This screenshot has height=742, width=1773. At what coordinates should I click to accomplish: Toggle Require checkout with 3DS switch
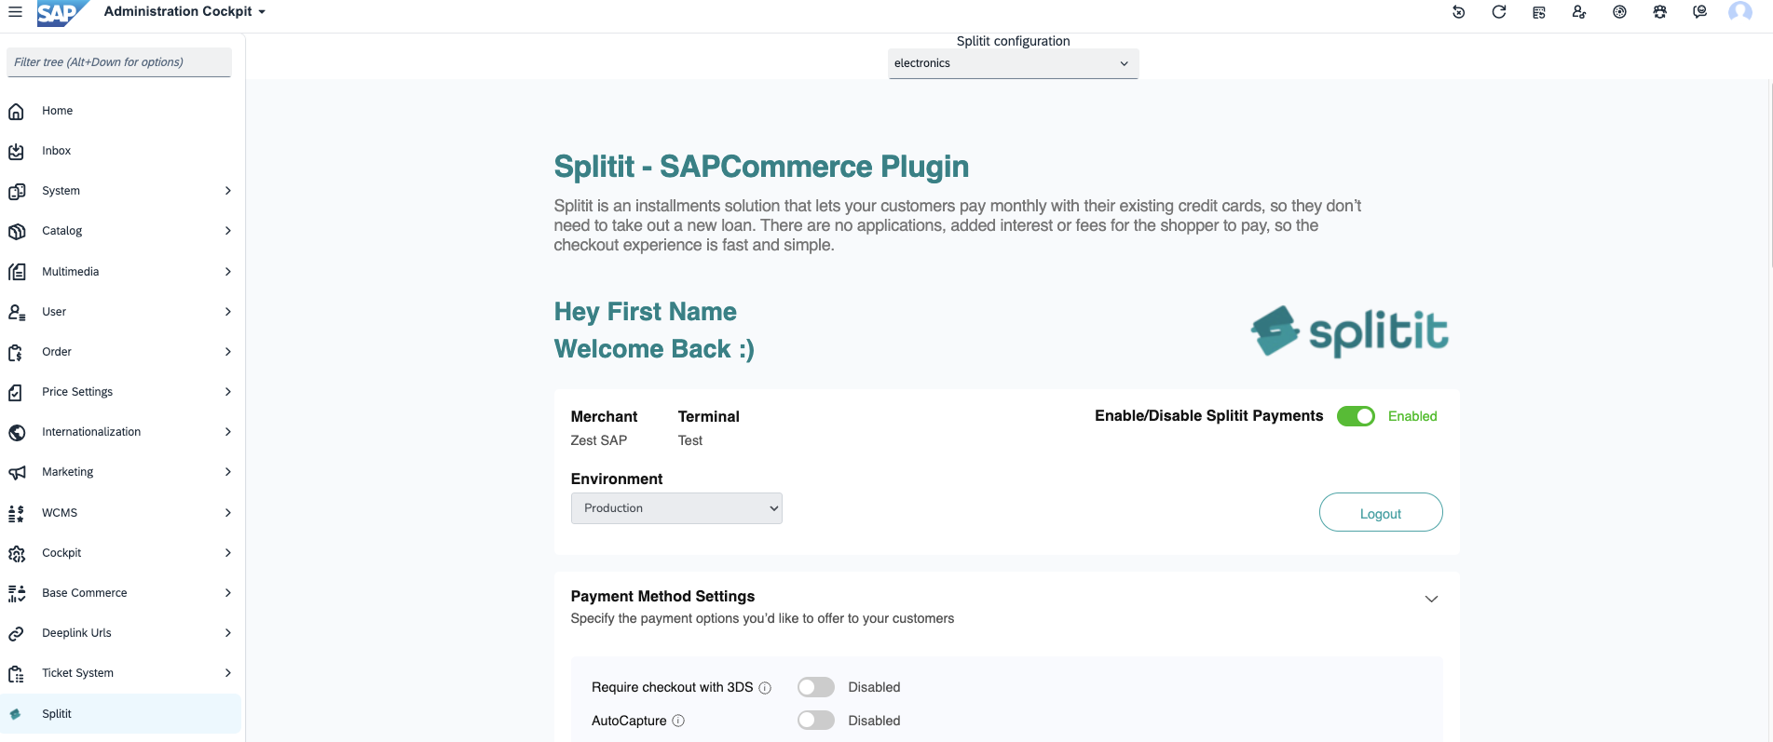click(816, 687)
